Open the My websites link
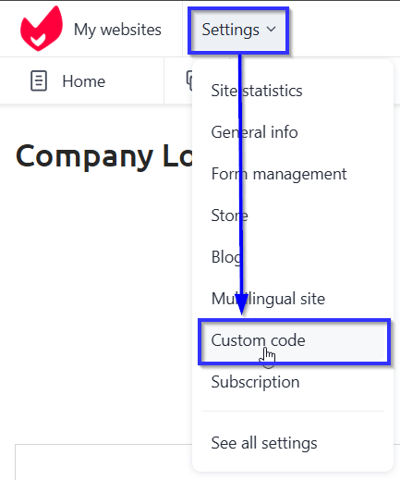 pyautogui.click(x=117, y=30)
